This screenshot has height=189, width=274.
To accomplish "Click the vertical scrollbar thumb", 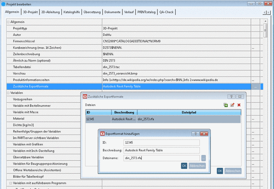I will [265, 30].
